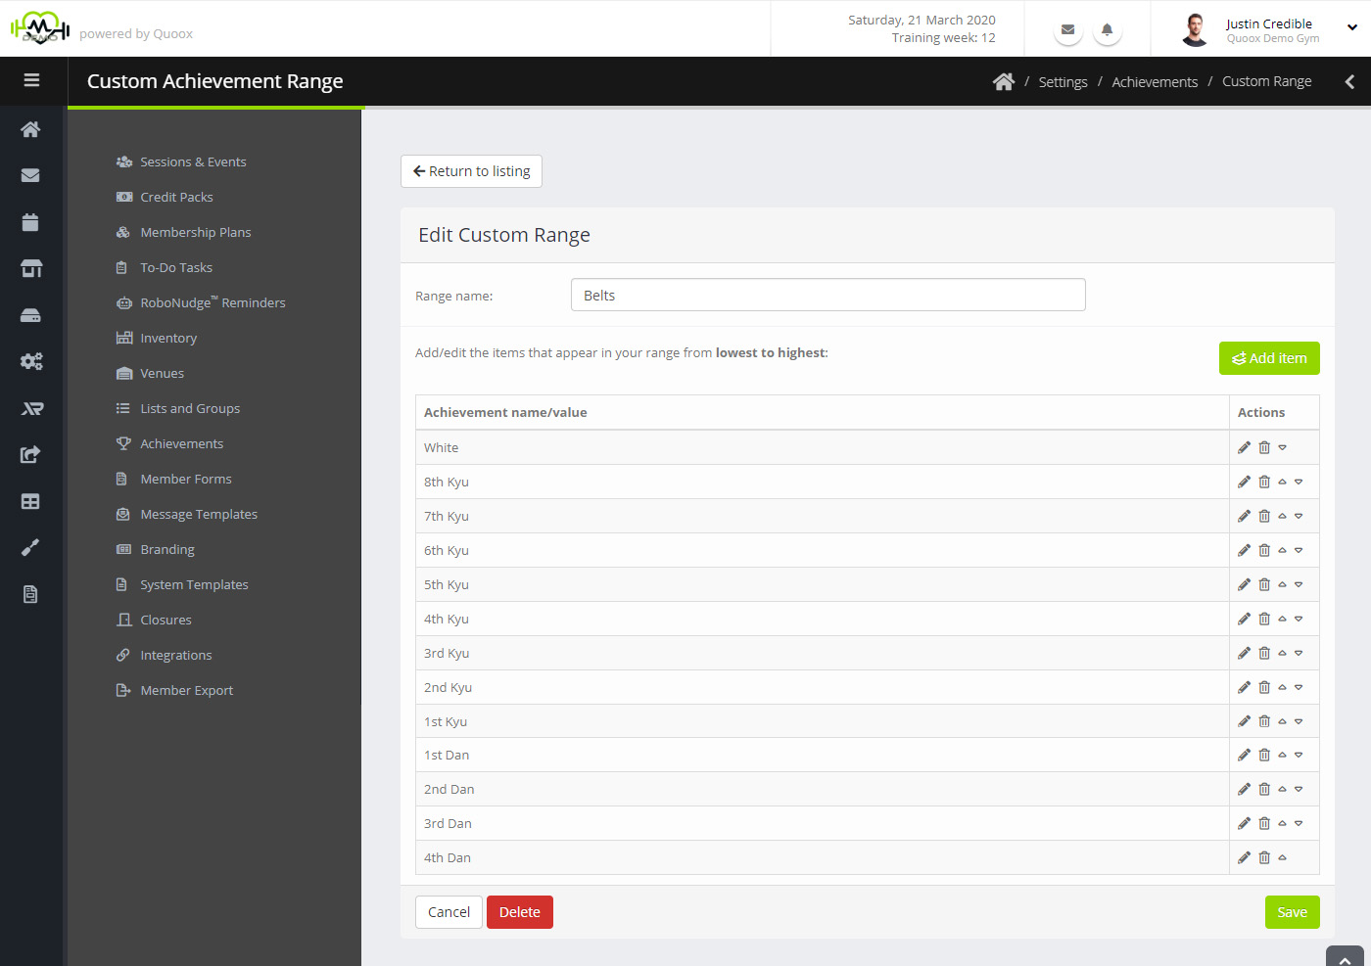1371x966 pixels.
Task: Open To-Do Tasks settings
Action: tap(175, 267)
